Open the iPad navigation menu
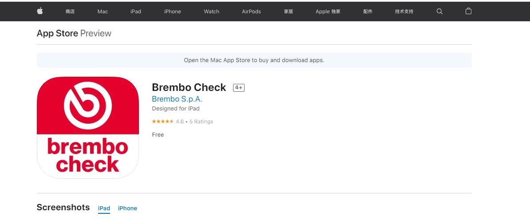Screen dimensions: 530x220 (136, 12)
